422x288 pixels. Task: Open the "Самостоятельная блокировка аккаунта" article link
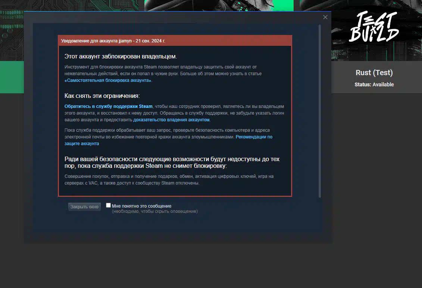[108, 80]
